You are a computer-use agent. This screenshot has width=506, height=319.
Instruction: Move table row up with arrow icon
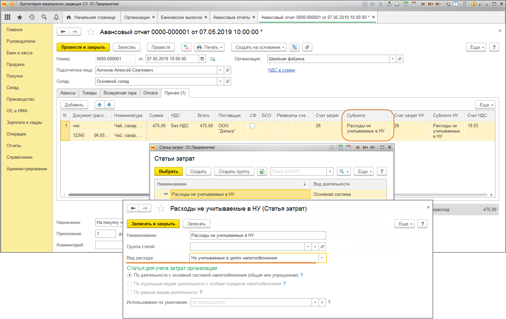pyautogui.click(x=99, y=105)
